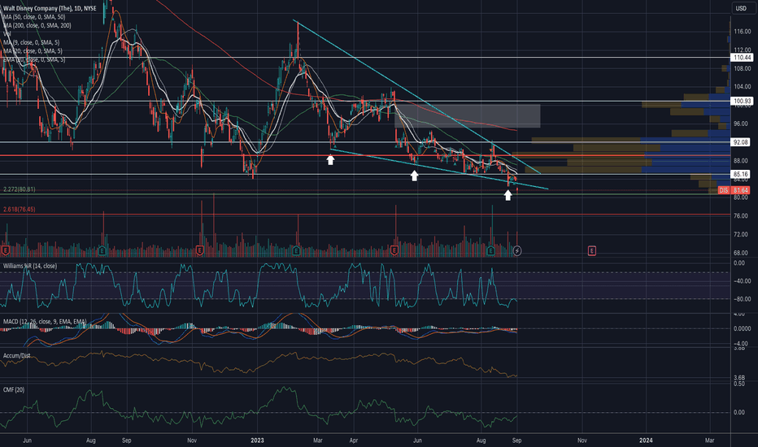Click the 3.6B Accum/Dist axis value

739,377
